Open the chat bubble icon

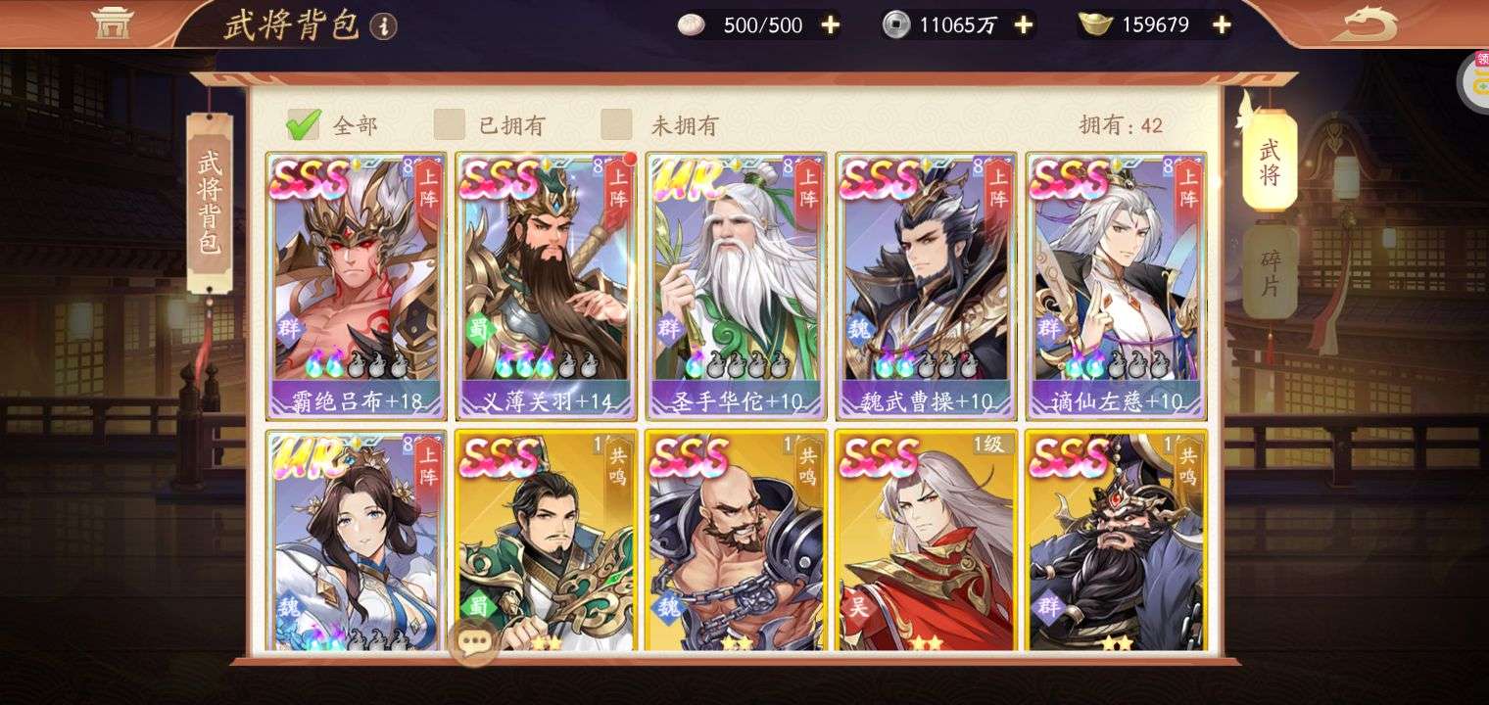474,642
